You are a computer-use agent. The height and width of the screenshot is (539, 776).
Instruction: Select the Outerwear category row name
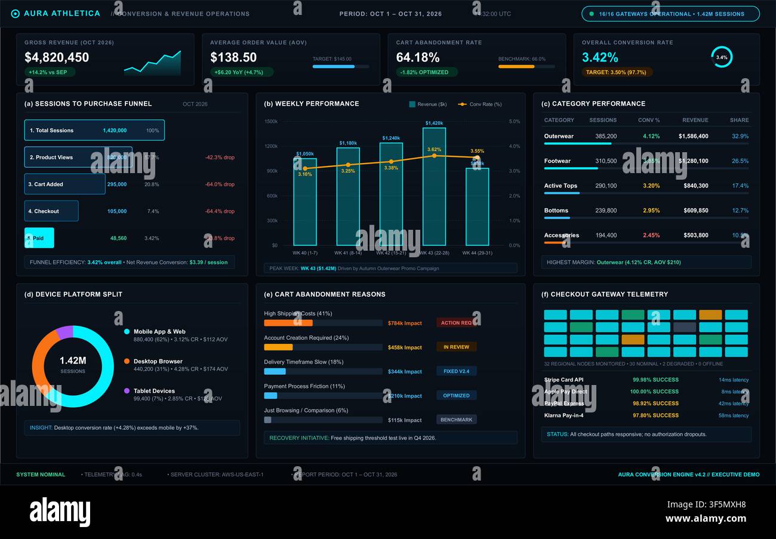559,136
